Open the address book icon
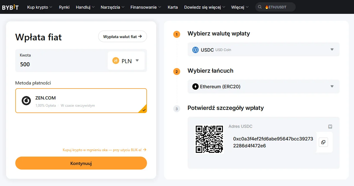The height and width of the screenshot is (186, 354). coord(330,127)
